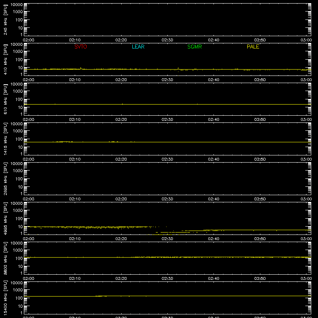Click the 10000 tick on the 245 MHz panel
The height and width of the screenshot is (318, 318).
(17, 5)
